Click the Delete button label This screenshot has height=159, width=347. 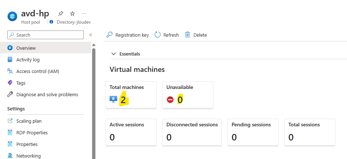(200, 35)
